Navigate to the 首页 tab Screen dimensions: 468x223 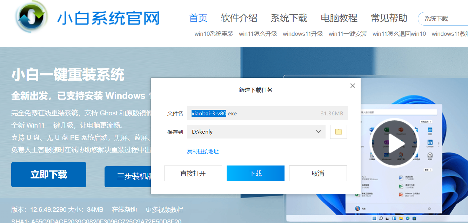(x=198, y=18)
